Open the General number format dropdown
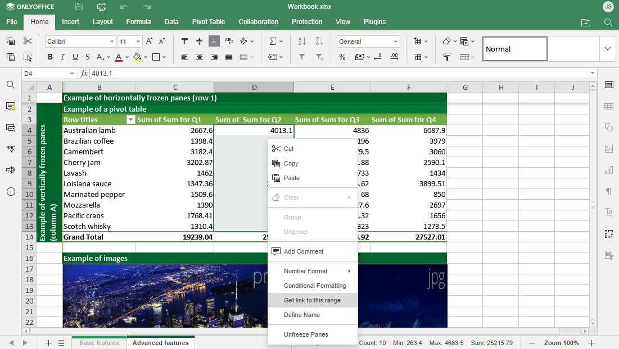The image size is (619, 349). click(x=396, y=41)
